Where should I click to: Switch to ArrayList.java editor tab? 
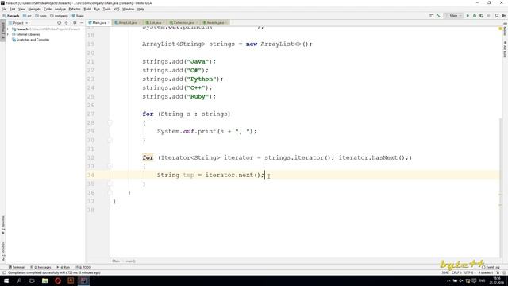point(127,23)
